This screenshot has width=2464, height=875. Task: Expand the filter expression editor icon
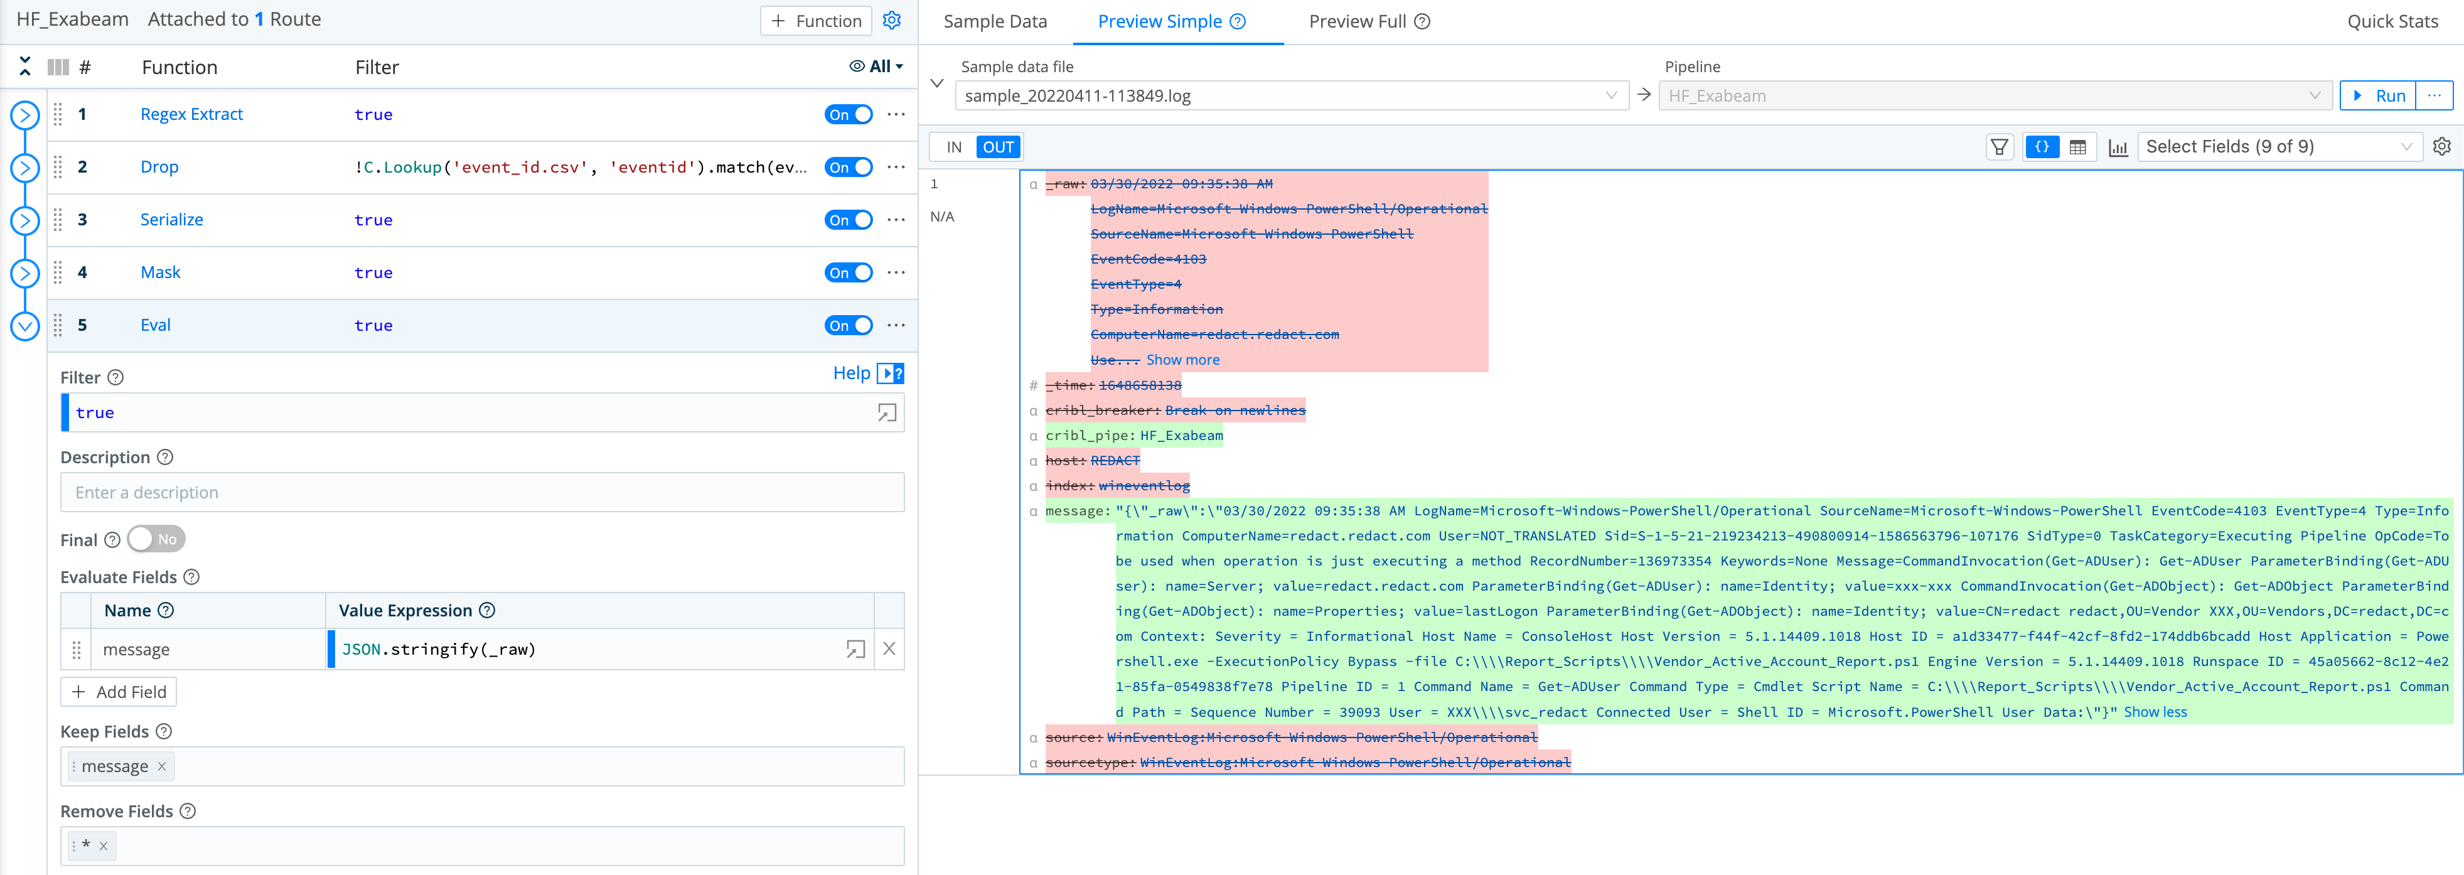click(x=887, y=412)
